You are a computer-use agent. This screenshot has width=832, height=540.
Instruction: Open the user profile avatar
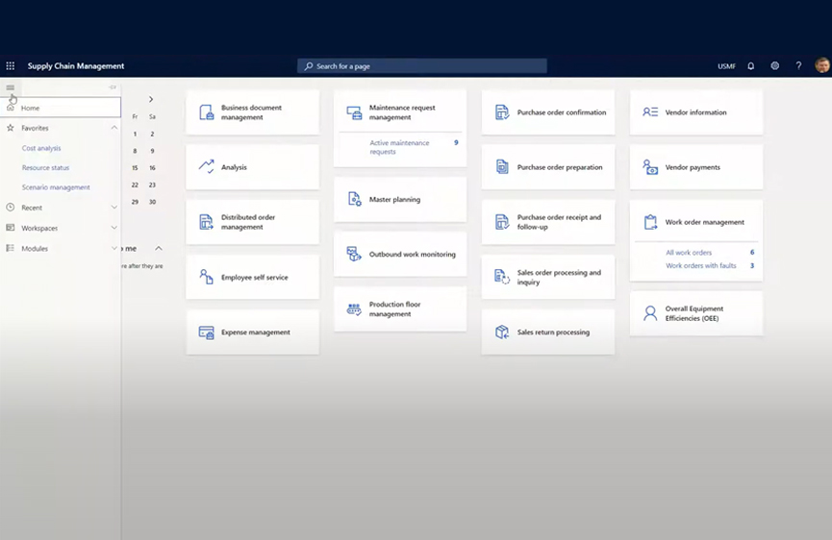tap(821, 66)
